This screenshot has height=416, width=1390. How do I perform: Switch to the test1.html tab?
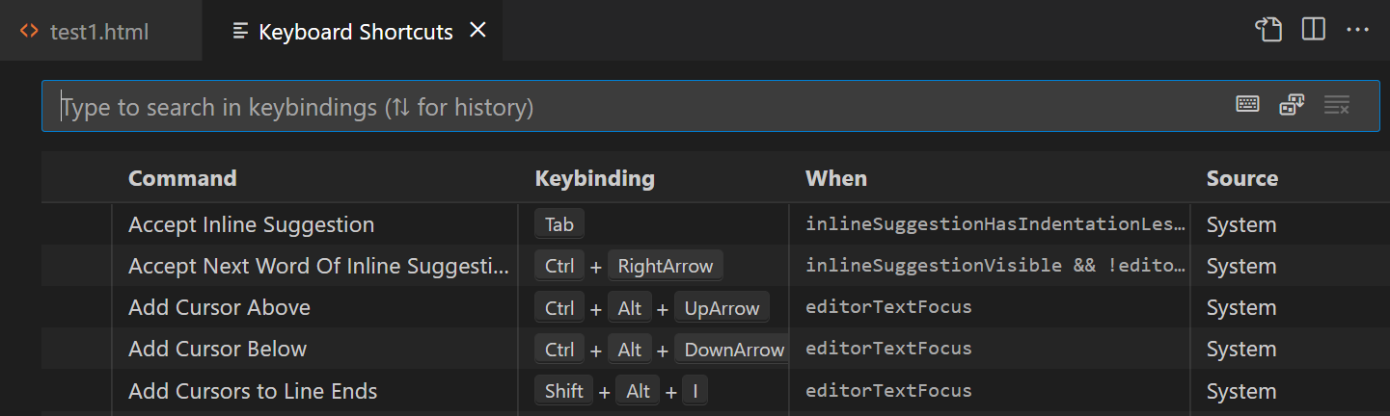(100, 31)
